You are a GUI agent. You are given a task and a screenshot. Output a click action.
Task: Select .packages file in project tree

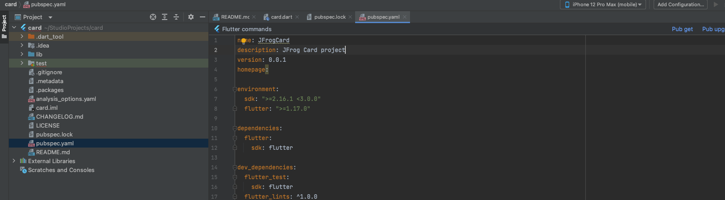point(50,90)
